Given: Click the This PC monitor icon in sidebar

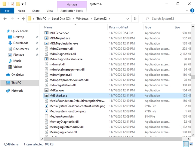Looking at the screenshot, I should click(8, 83).
